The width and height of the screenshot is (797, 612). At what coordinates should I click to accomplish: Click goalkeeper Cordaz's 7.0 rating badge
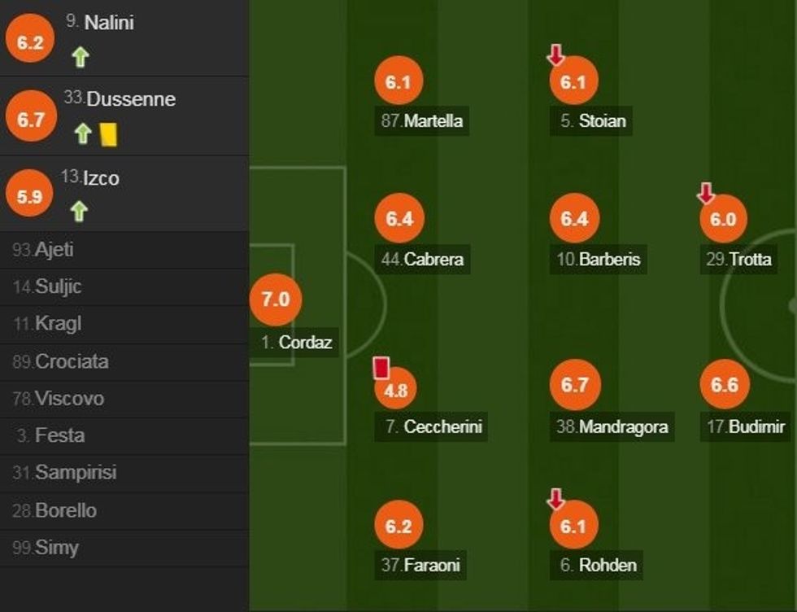276,299
